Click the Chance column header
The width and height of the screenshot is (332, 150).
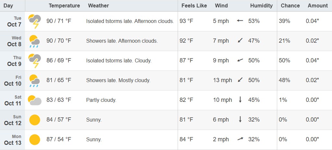pyautogui.click(x=290, y=5)
